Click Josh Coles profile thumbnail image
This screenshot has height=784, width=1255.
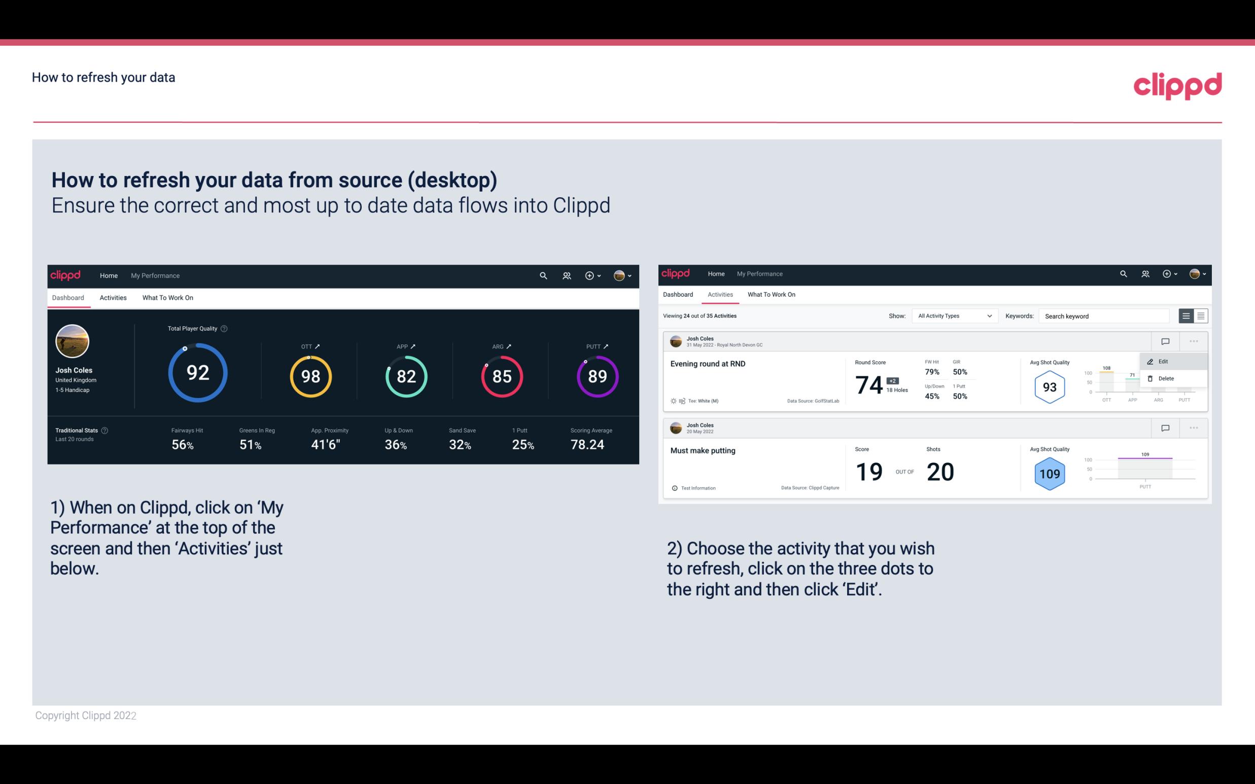[72, 341]
